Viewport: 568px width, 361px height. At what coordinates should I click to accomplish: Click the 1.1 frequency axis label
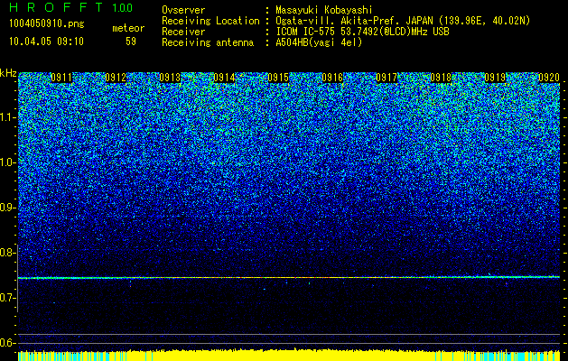click(x=7, y=117)
